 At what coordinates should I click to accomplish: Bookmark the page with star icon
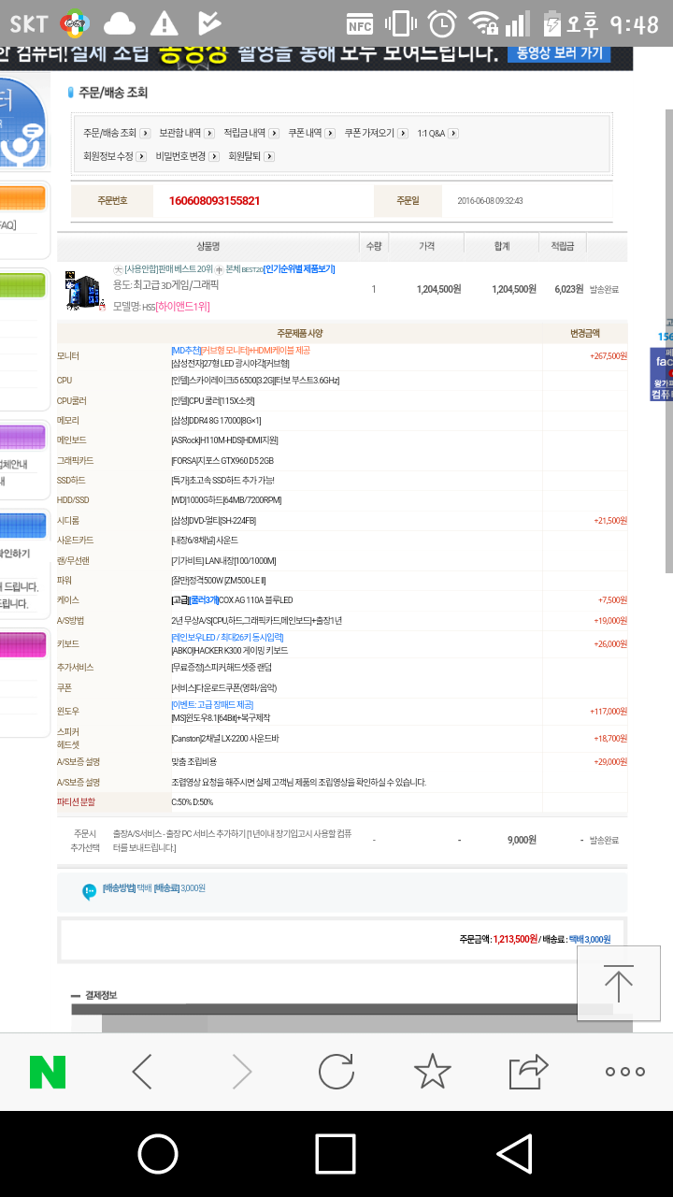(432, 1072)
